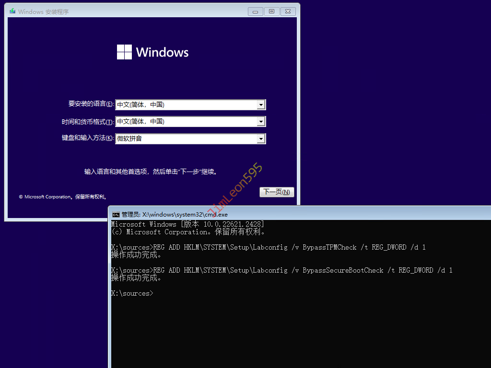491x368 pixels.
Task: Select the 微软拼音 keyboard field
Action: coord(186,139)
